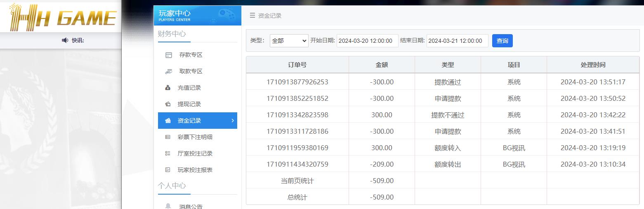Click the hamburger icon beside 资金记录 header

[x=252, y=16]
